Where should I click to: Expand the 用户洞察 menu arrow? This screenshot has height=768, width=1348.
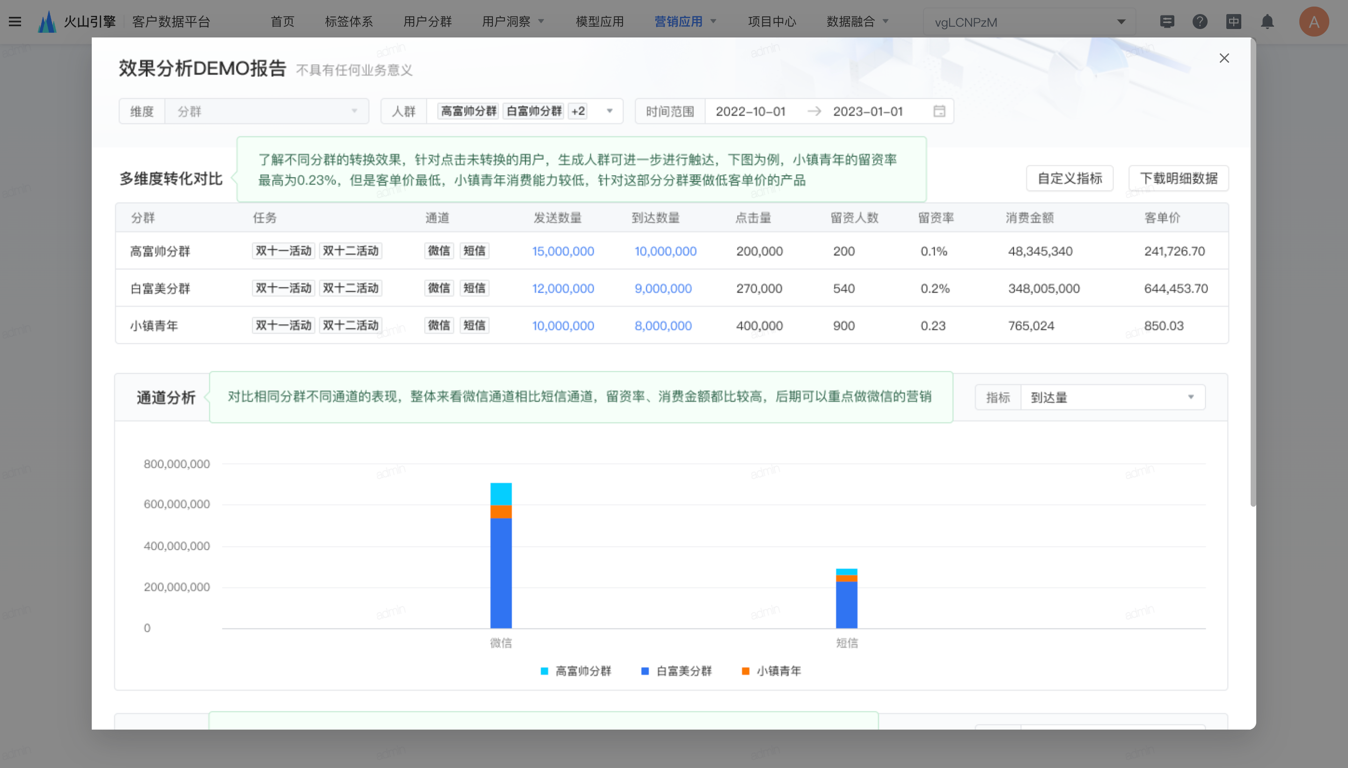pyautogui.click(x=541, y=22)
